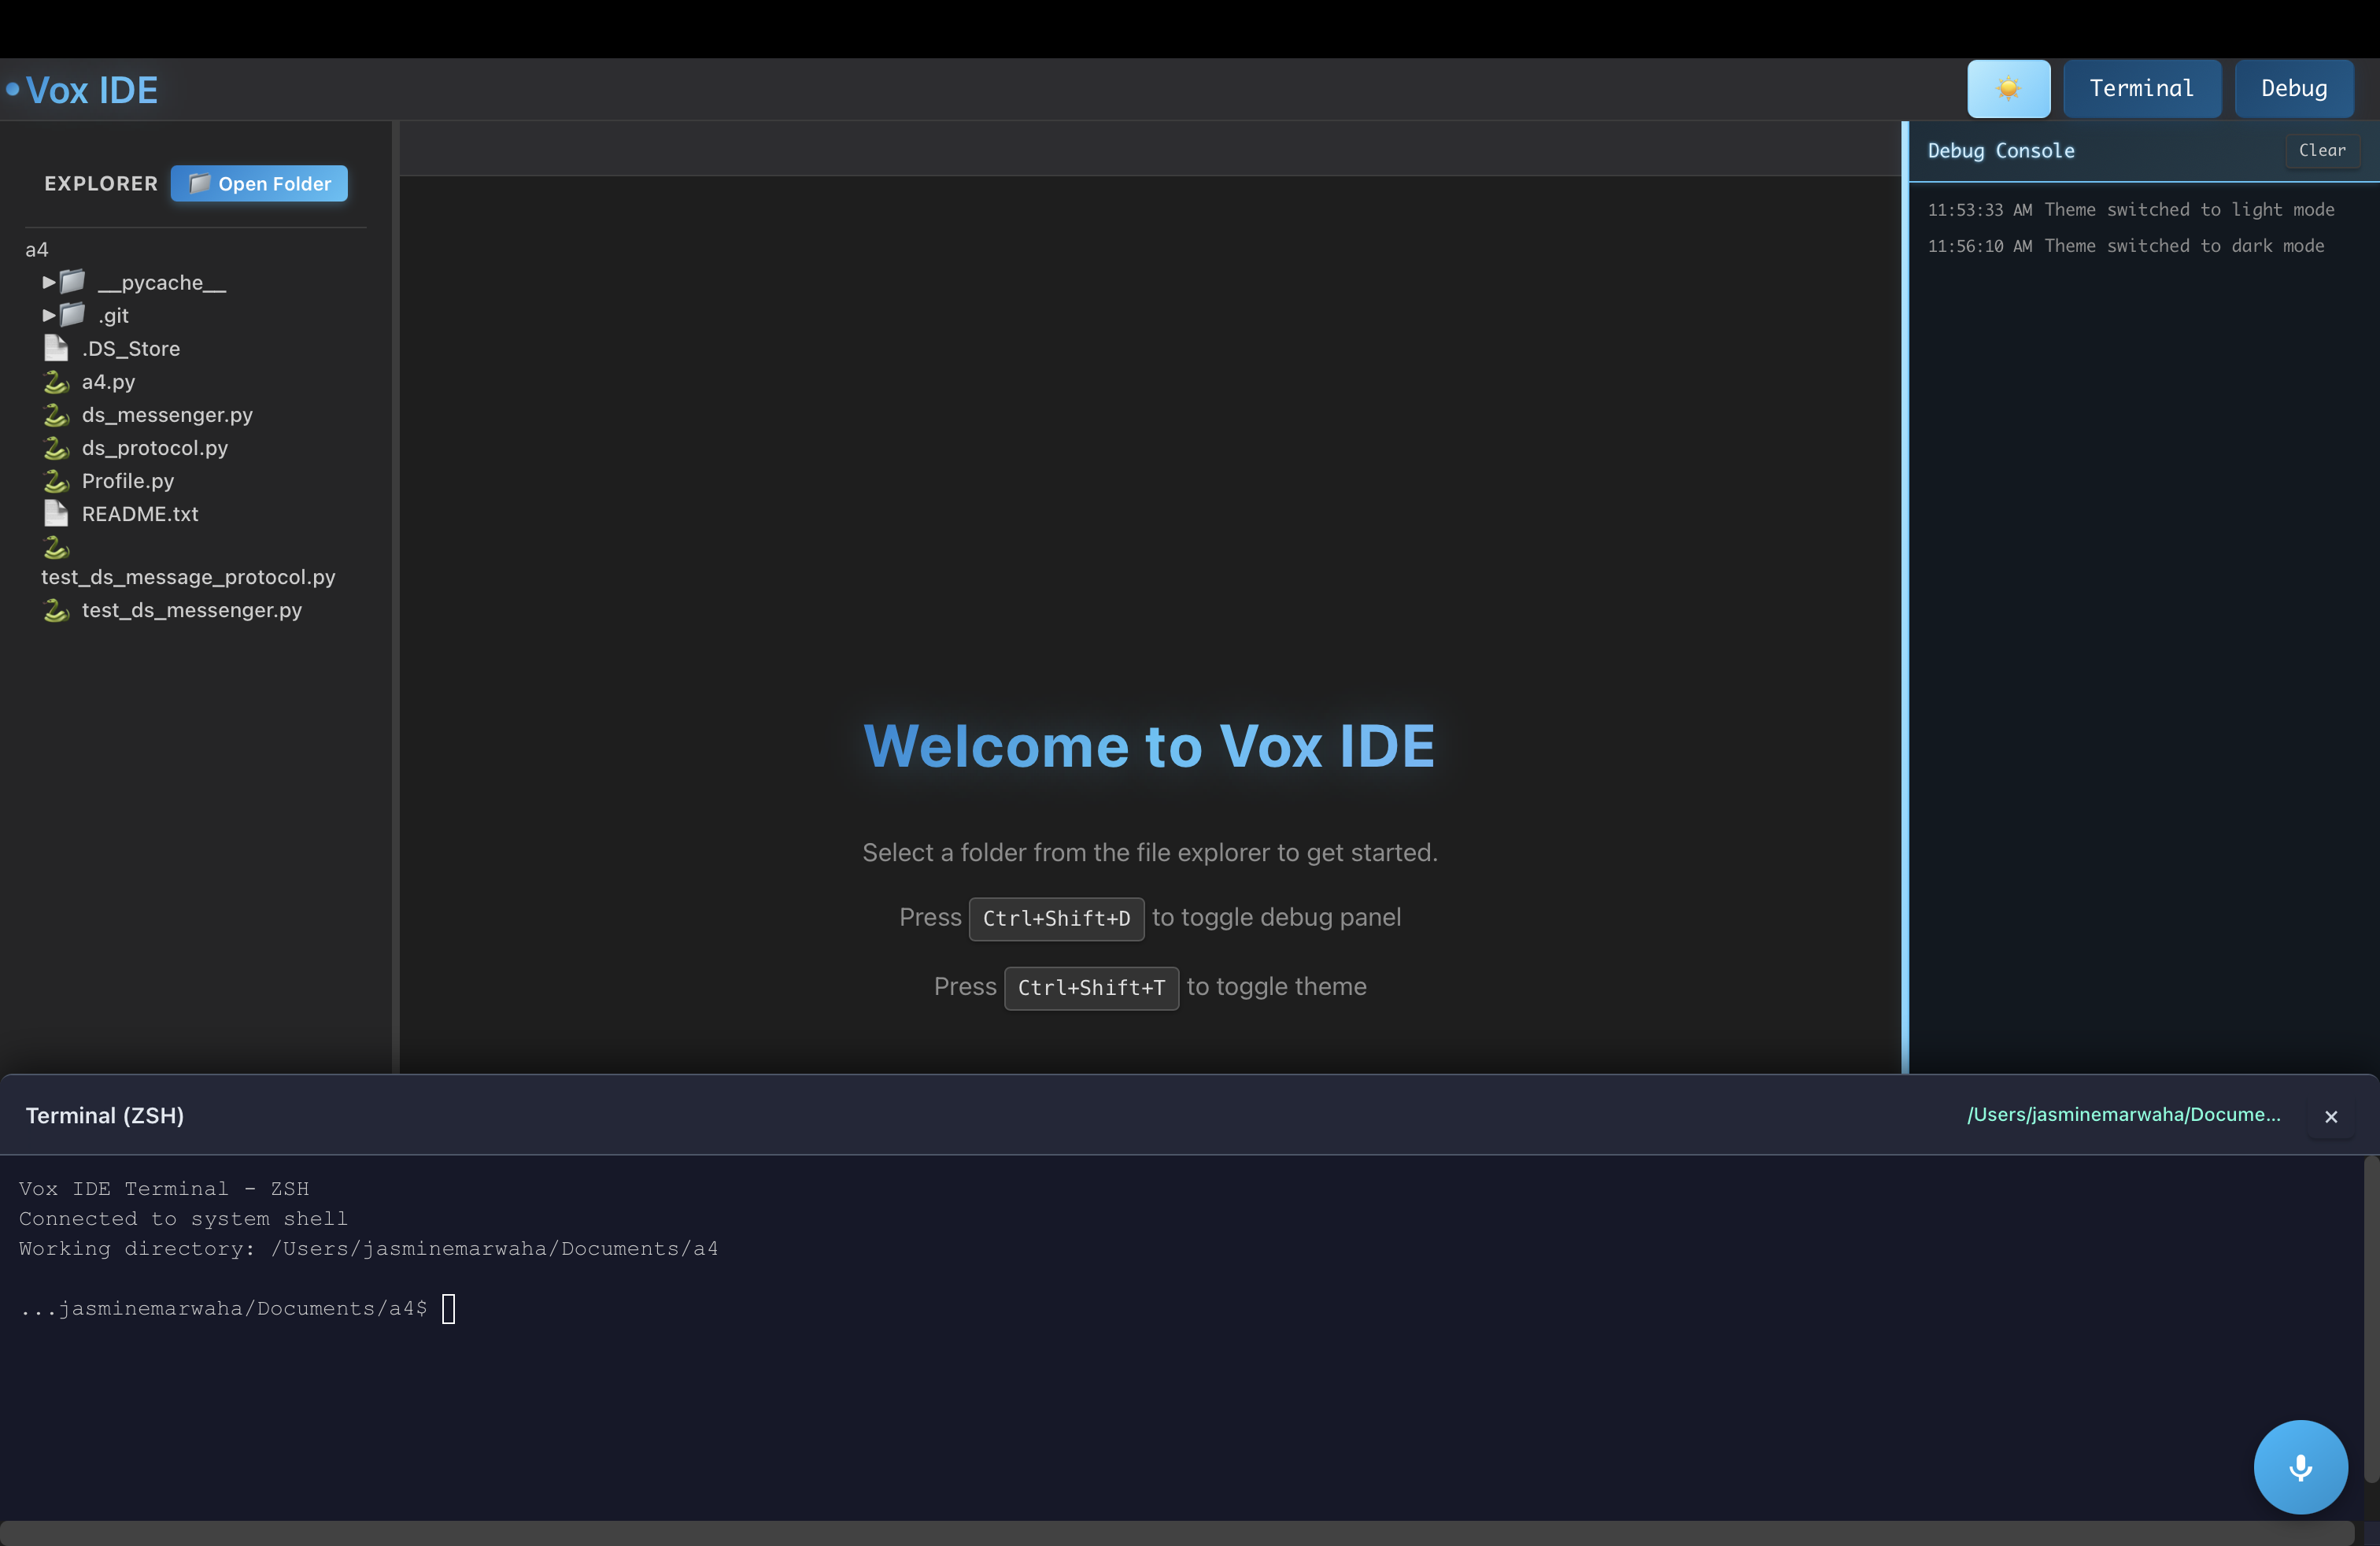Click the .DS_Store document icon

point(56,348)
